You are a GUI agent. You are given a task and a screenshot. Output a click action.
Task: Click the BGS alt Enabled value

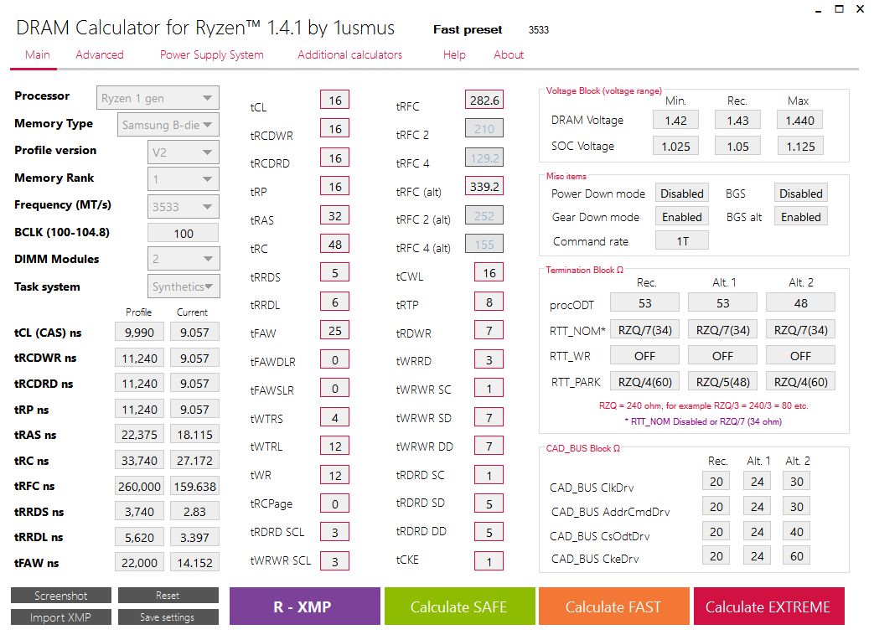point(800,217)
